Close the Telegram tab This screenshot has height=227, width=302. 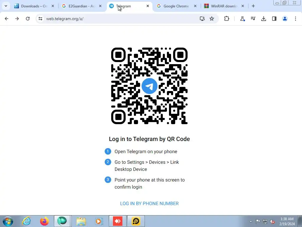[148, 6]
